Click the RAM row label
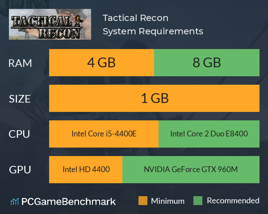Viewport: 268px width, 214px height. coord(20,63)
